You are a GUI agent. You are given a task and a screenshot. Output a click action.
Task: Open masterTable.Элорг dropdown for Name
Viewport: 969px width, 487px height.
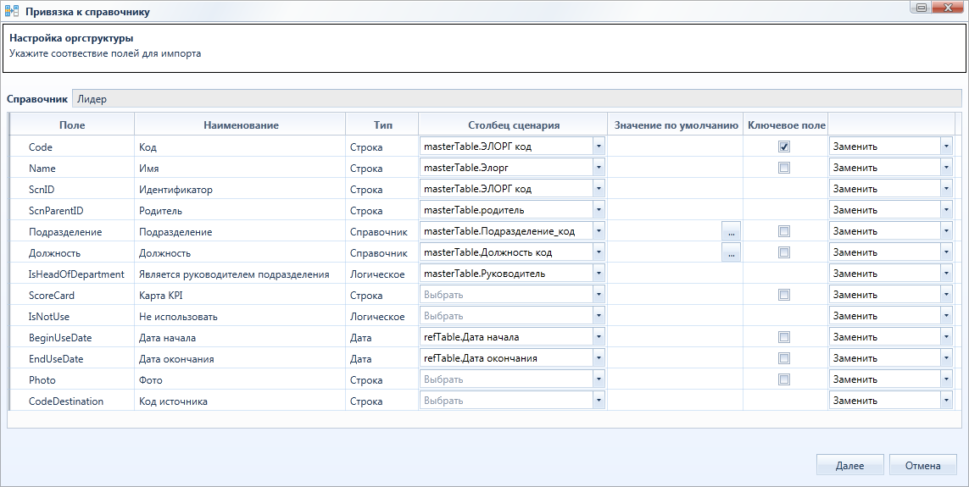(x=599, y=168)
